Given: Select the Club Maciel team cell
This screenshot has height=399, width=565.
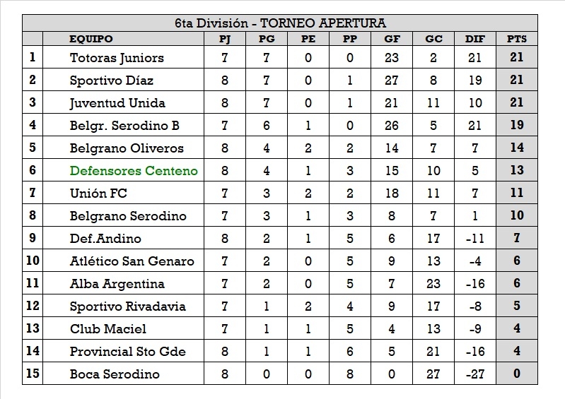Looking at the screenshot, I should (108, 329).
